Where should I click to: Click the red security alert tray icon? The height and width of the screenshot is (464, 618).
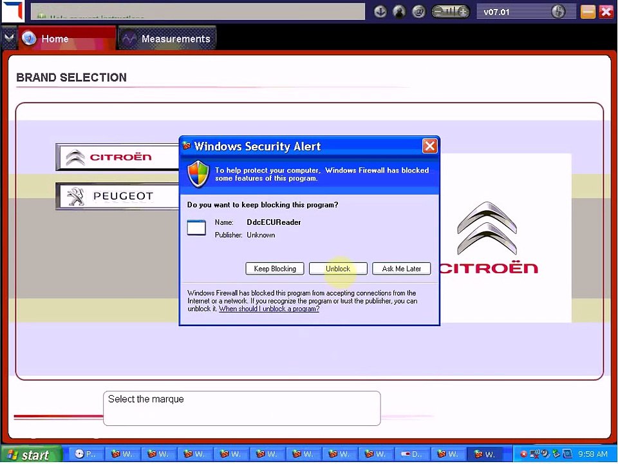(523, 454)
